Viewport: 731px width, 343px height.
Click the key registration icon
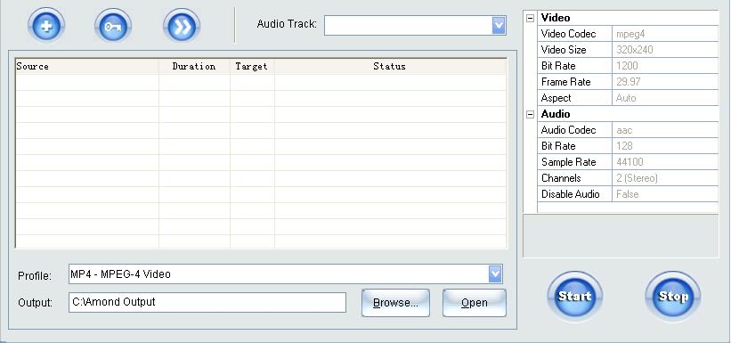(113, 26)
